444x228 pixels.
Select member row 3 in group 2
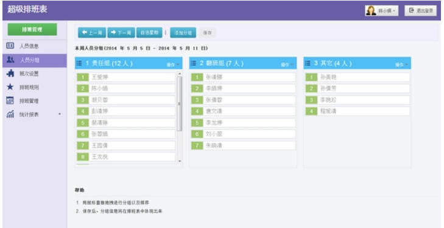pyautogui.click(x=243, y=100)
